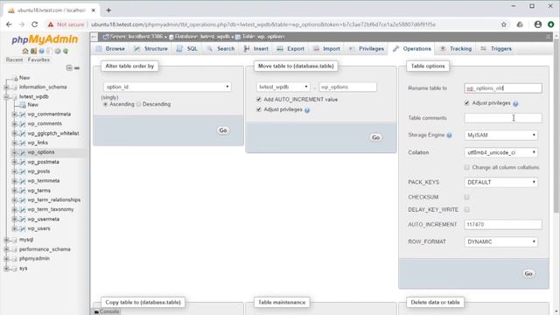Open the PACK_KEYS DEFAULT dropdown
The width and height of the screenshot is (560, 315).
tap(500, 182)
